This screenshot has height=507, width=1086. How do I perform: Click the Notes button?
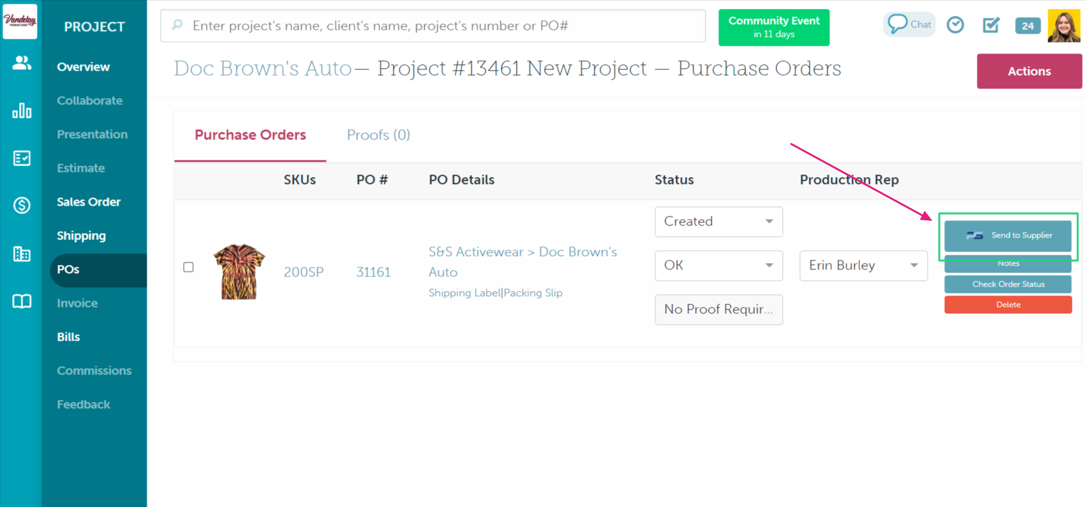[1008, 264]
